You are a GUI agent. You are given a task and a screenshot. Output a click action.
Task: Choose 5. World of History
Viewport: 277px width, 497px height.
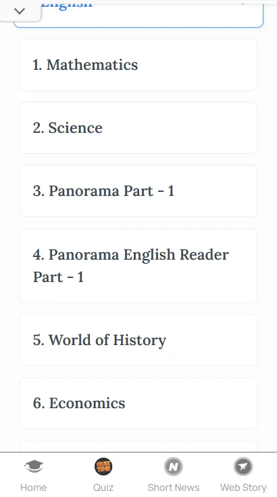(138, 340)
